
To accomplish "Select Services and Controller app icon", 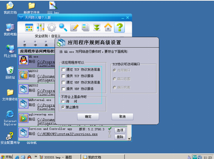I will (24, 132).
